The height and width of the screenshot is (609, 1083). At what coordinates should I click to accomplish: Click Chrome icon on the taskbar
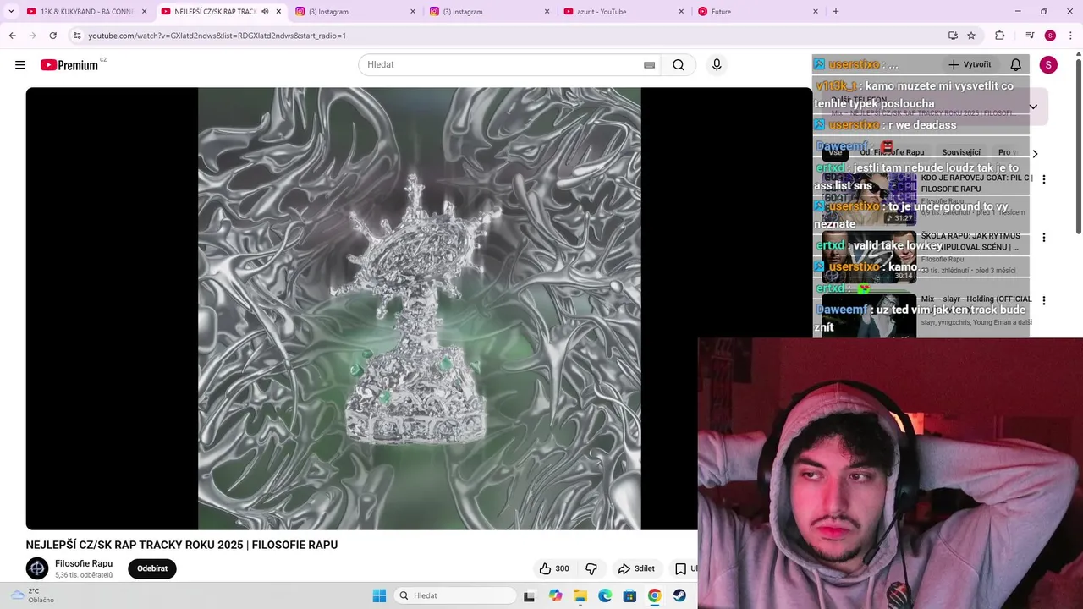(x=654, y=595)
